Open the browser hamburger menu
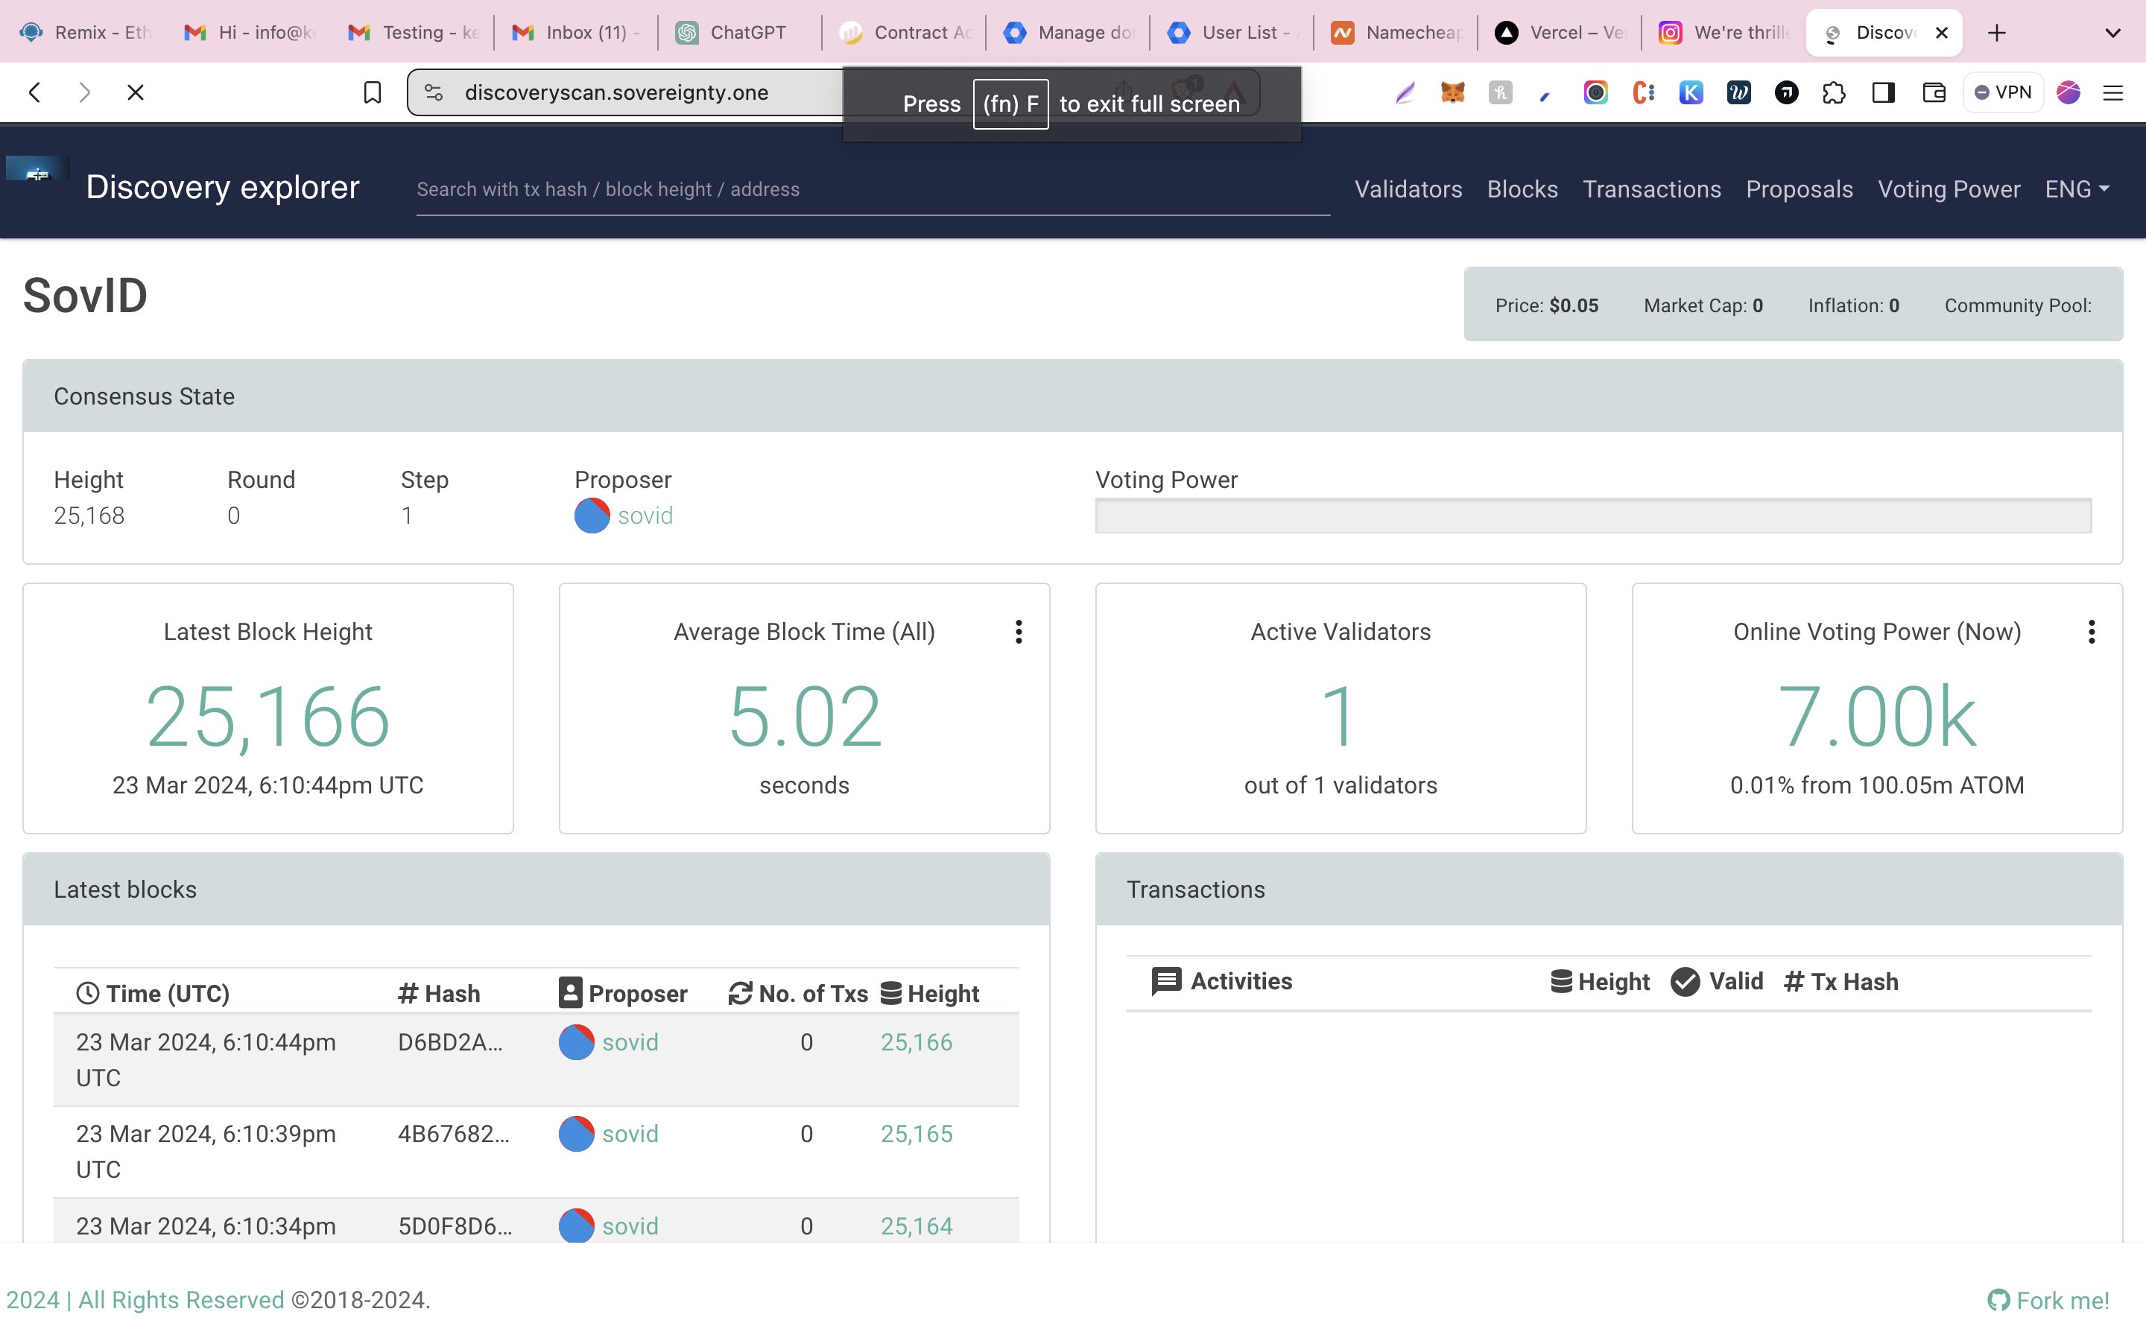Viewport: 2146px width, 1341px height. tap(2113, 92)
